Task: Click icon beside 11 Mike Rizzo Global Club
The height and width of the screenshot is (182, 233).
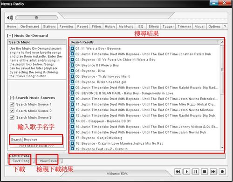Action: (x=72, y=104)
